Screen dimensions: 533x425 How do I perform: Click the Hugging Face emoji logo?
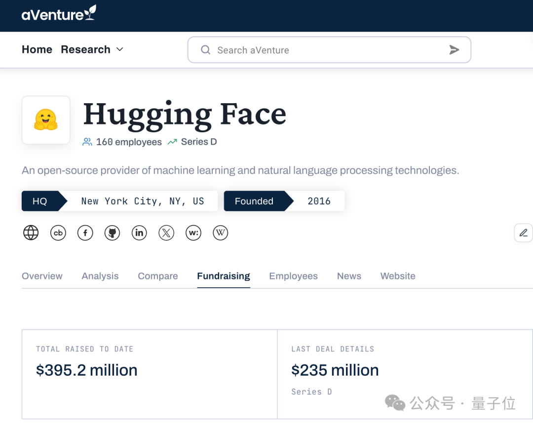46,120
